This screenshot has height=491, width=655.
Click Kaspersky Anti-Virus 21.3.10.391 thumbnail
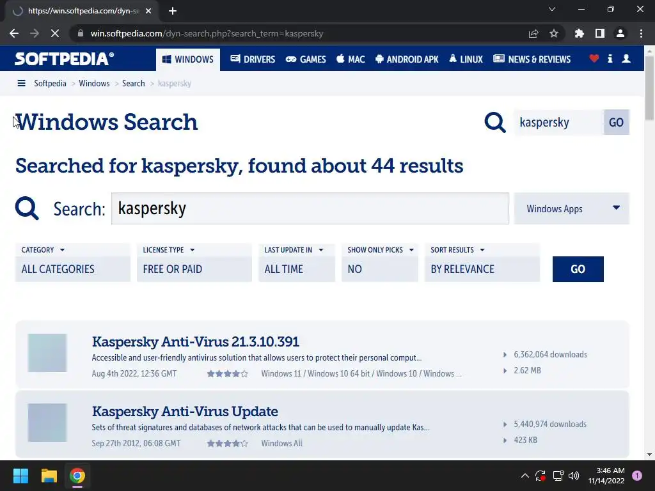coord(47,353)
